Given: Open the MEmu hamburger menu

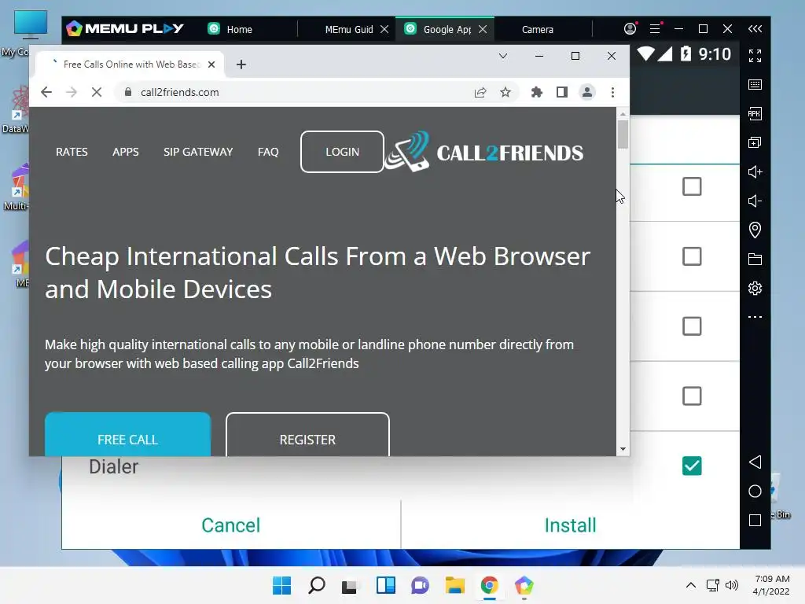Looking at the screenshot, I should click(655, 29).
